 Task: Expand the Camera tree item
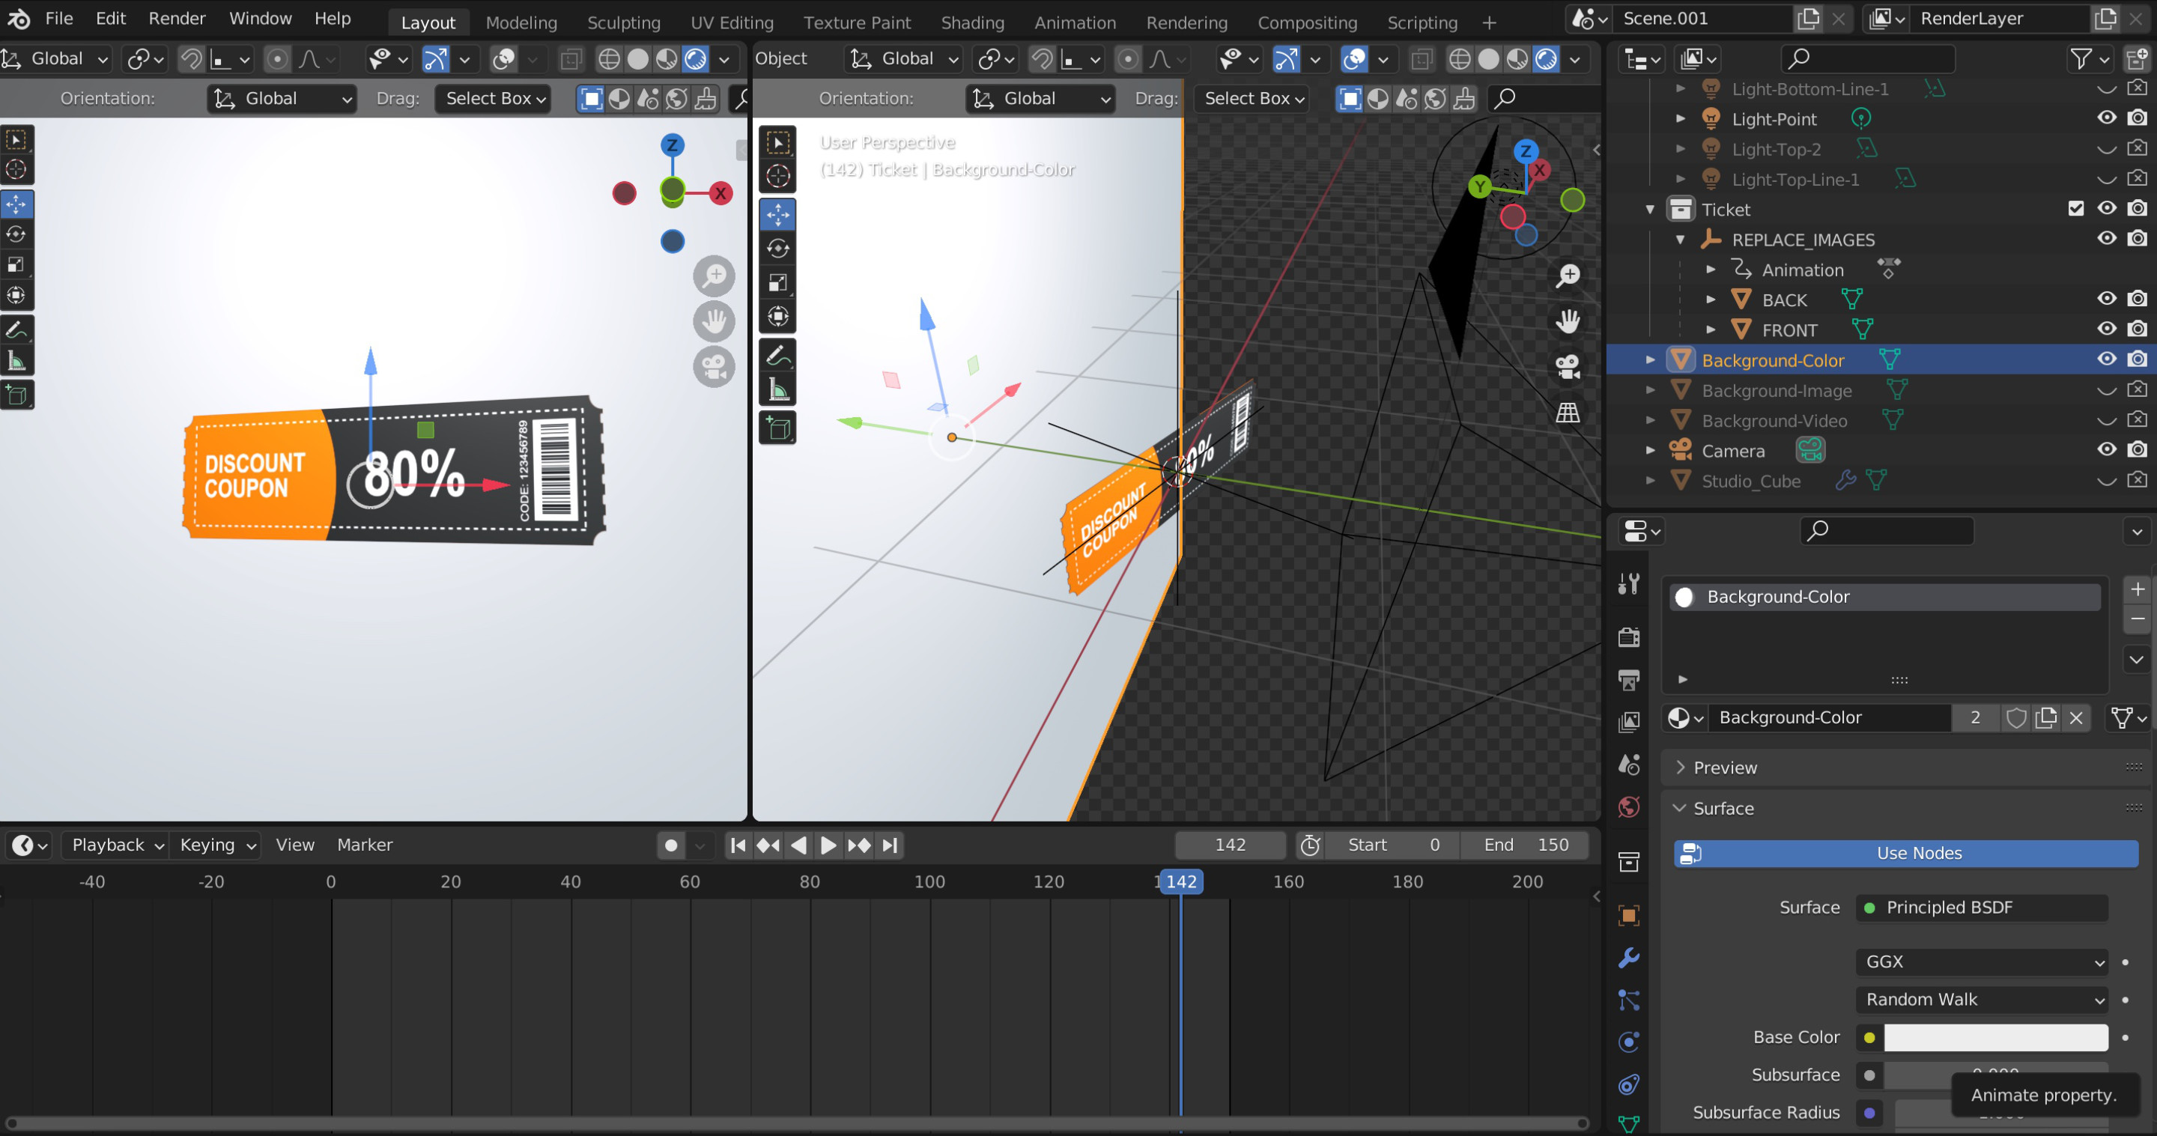point(1651,450)
